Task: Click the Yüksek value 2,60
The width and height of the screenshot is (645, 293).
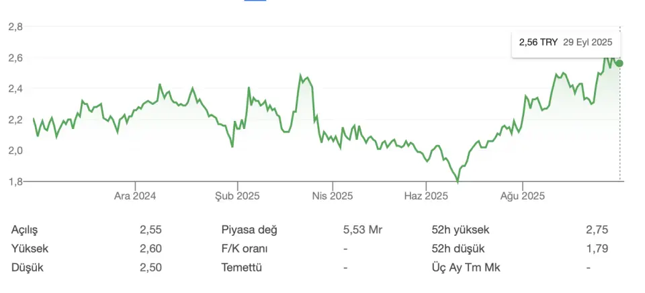Action: point(150,249)
